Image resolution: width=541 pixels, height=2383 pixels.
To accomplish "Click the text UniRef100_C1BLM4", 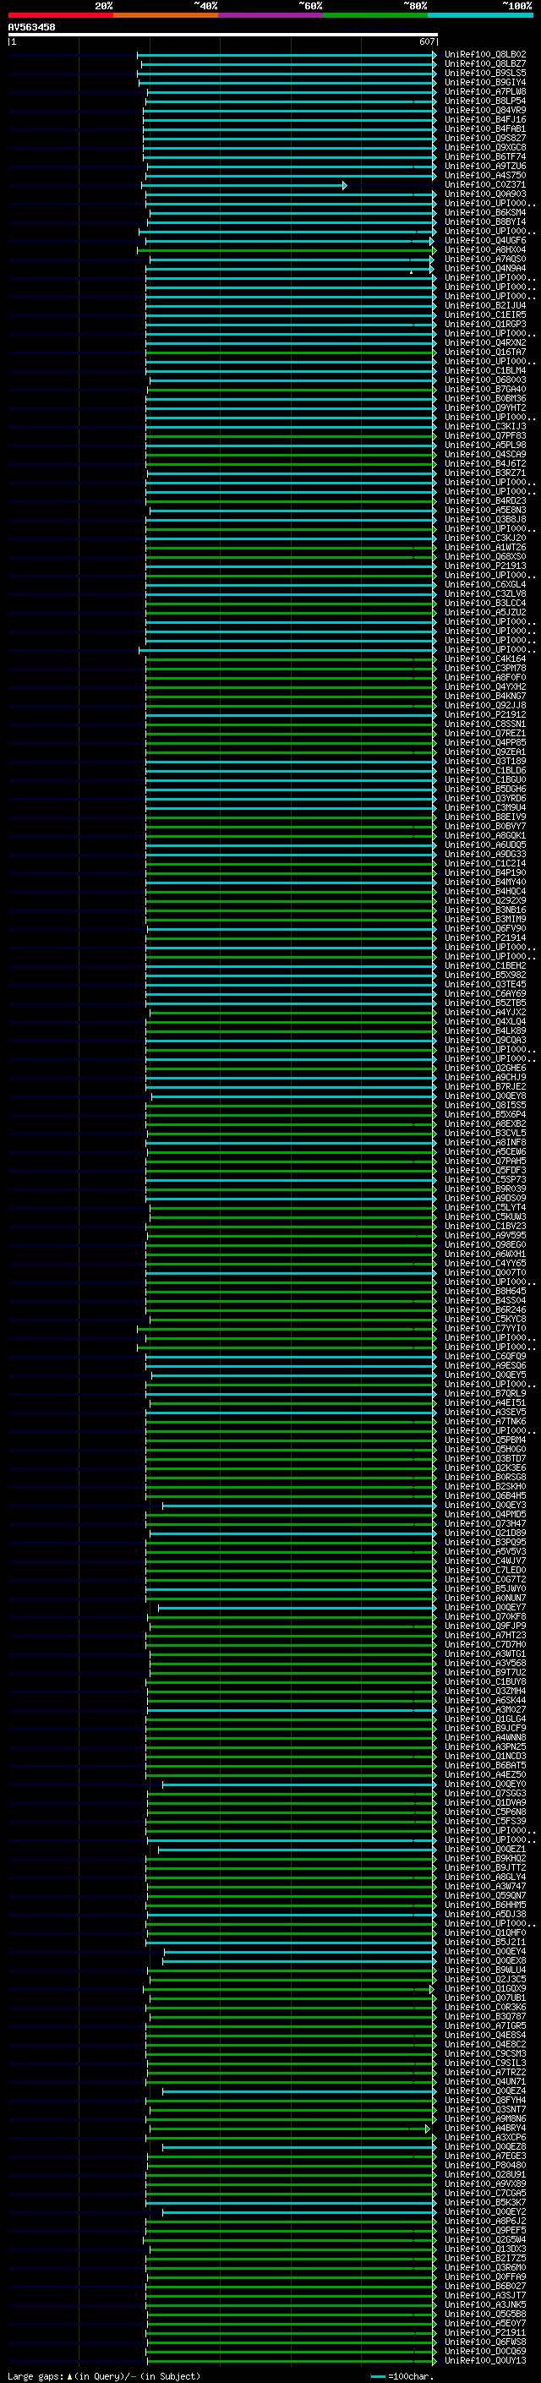I will (485, 371).
